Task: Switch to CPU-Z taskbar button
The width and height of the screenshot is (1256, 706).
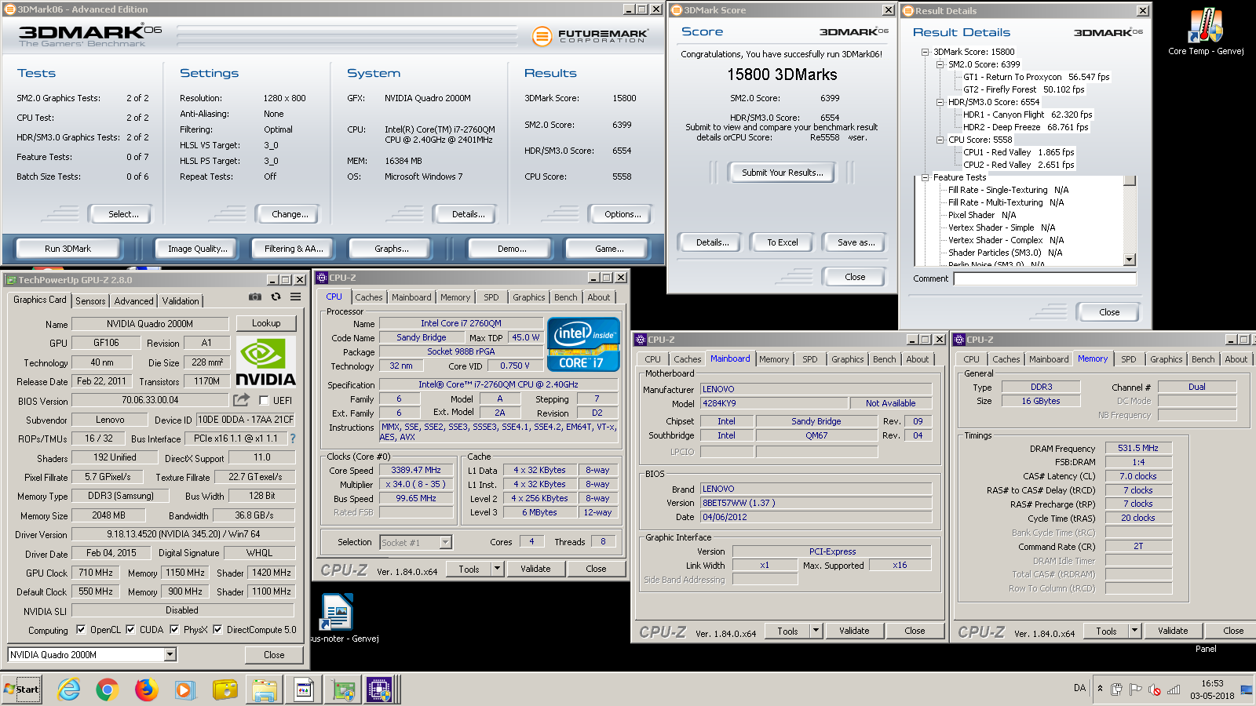Action: pos(380,690)
